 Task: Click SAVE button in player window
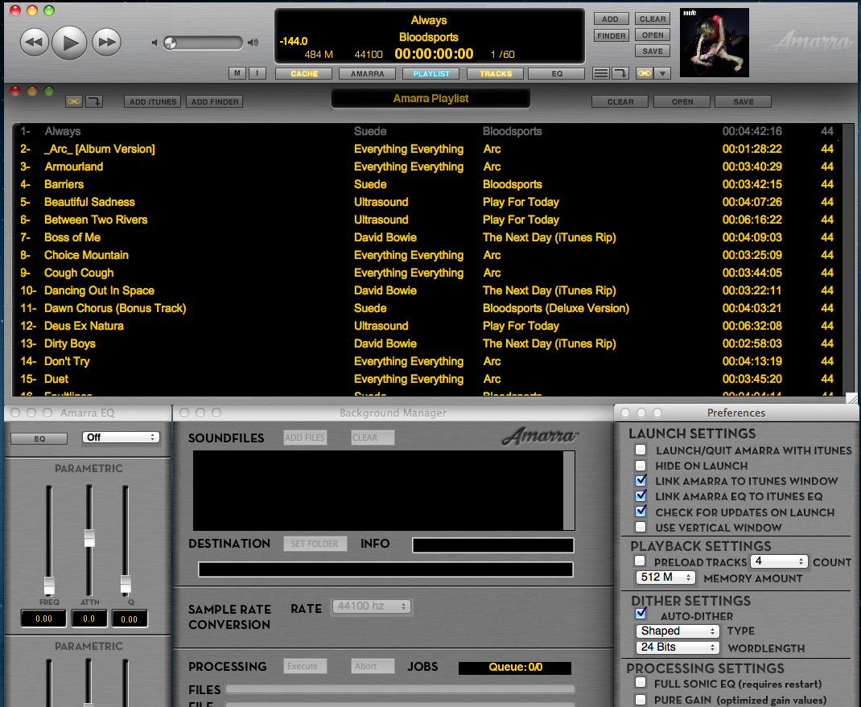(x=653, y=51)
